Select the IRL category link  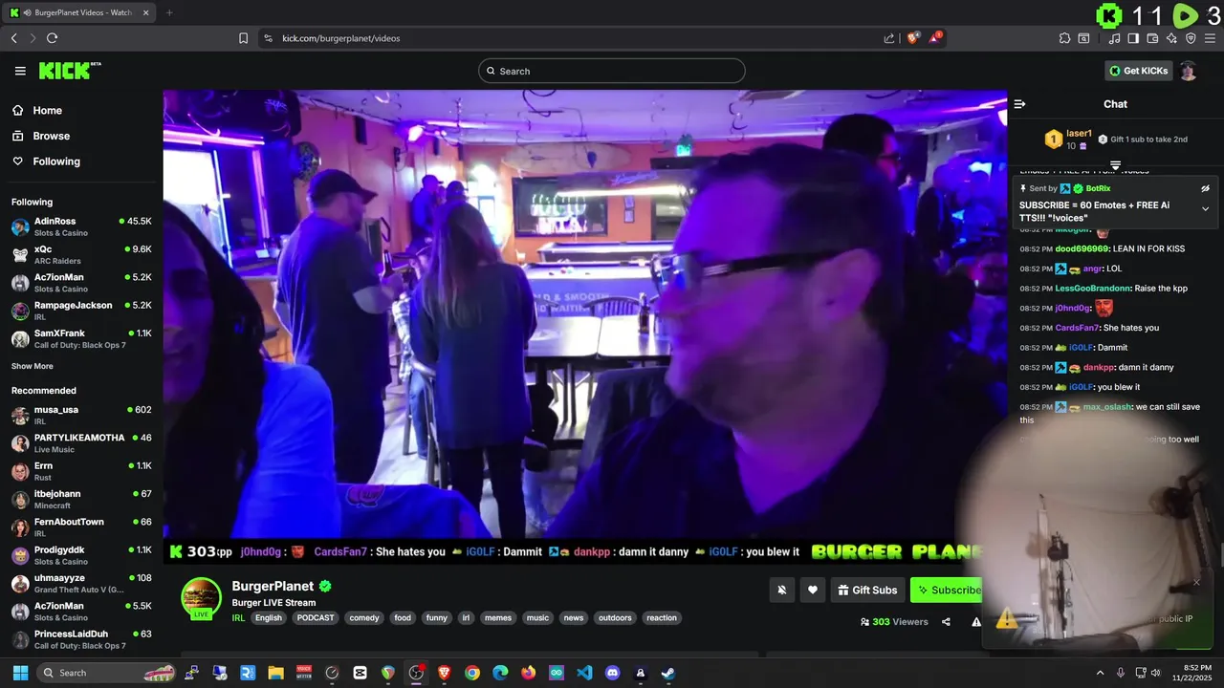(238, 618)
